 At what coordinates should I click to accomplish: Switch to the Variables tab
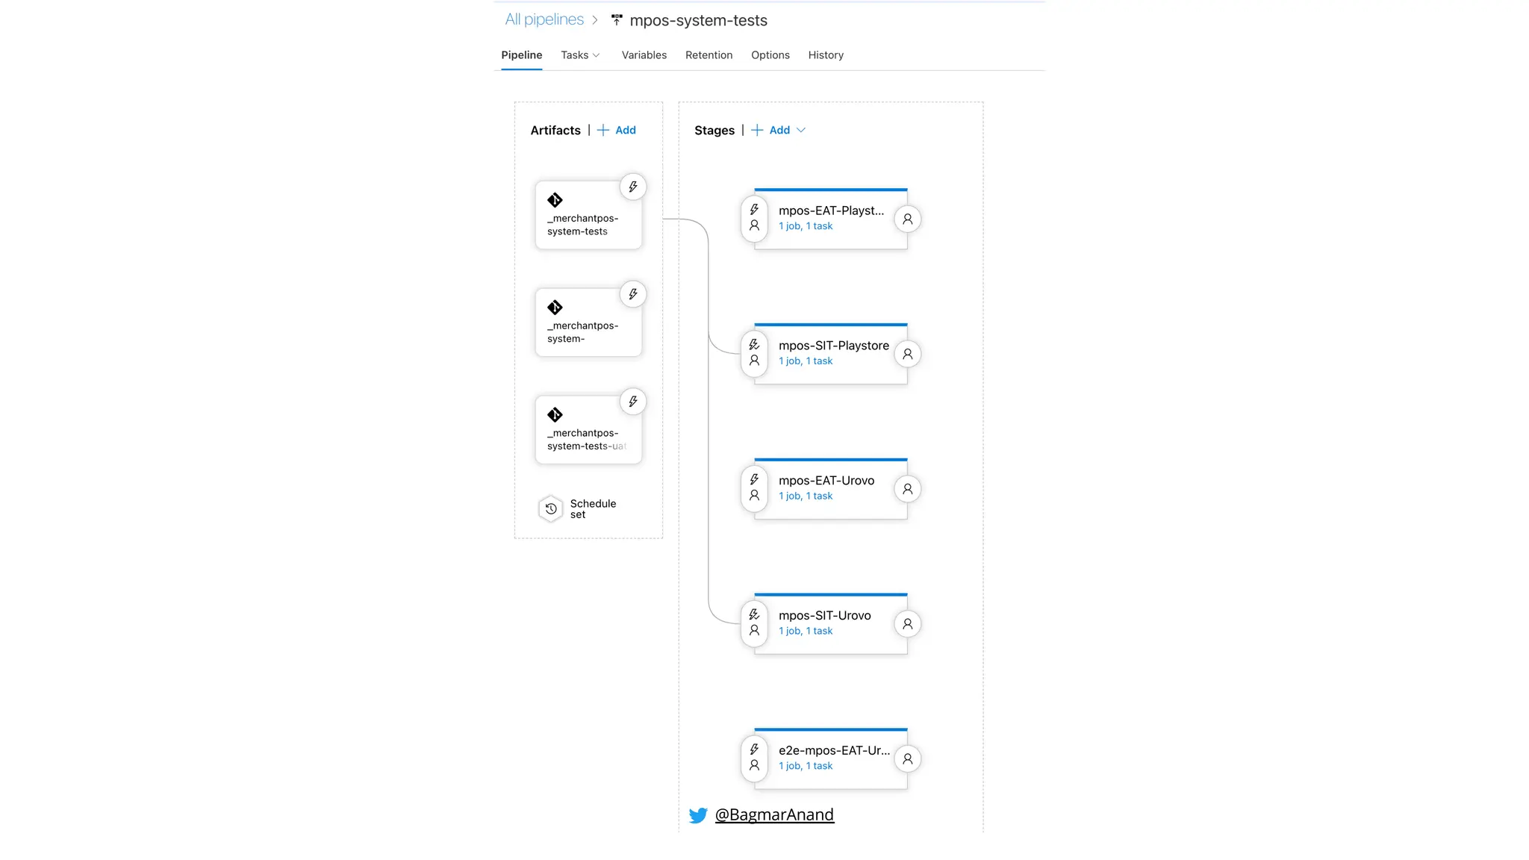tap(644, 55)
